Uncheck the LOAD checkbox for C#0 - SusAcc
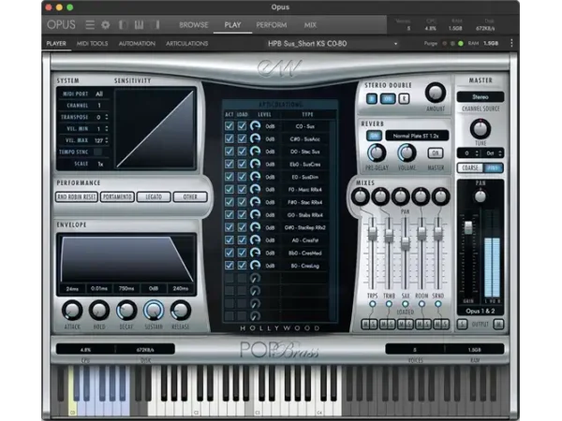The width and height of the screenshot is (562, 421). pyautogui.click(x=242, y=138)
